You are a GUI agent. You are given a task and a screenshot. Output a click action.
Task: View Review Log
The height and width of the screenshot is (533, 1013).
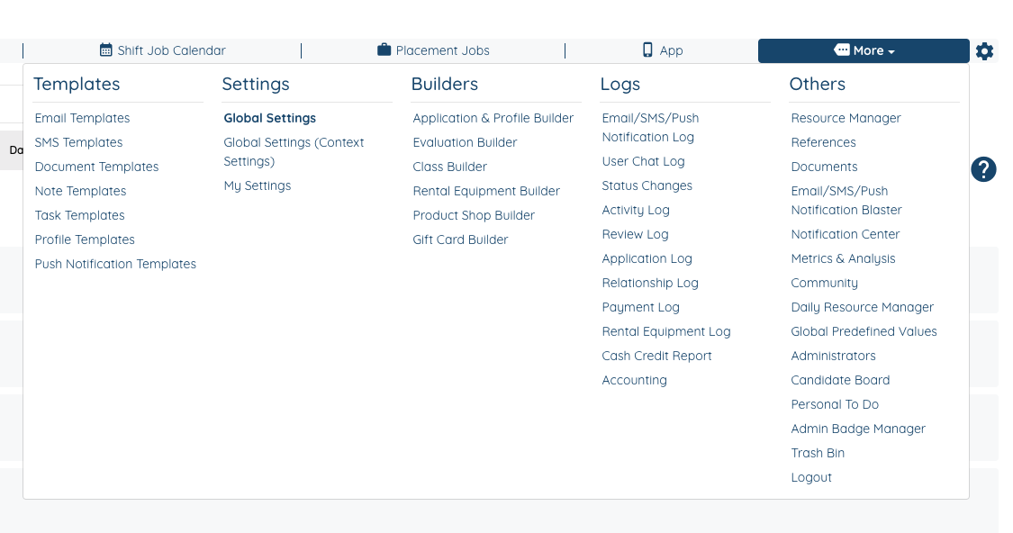[x=635, y=234]
